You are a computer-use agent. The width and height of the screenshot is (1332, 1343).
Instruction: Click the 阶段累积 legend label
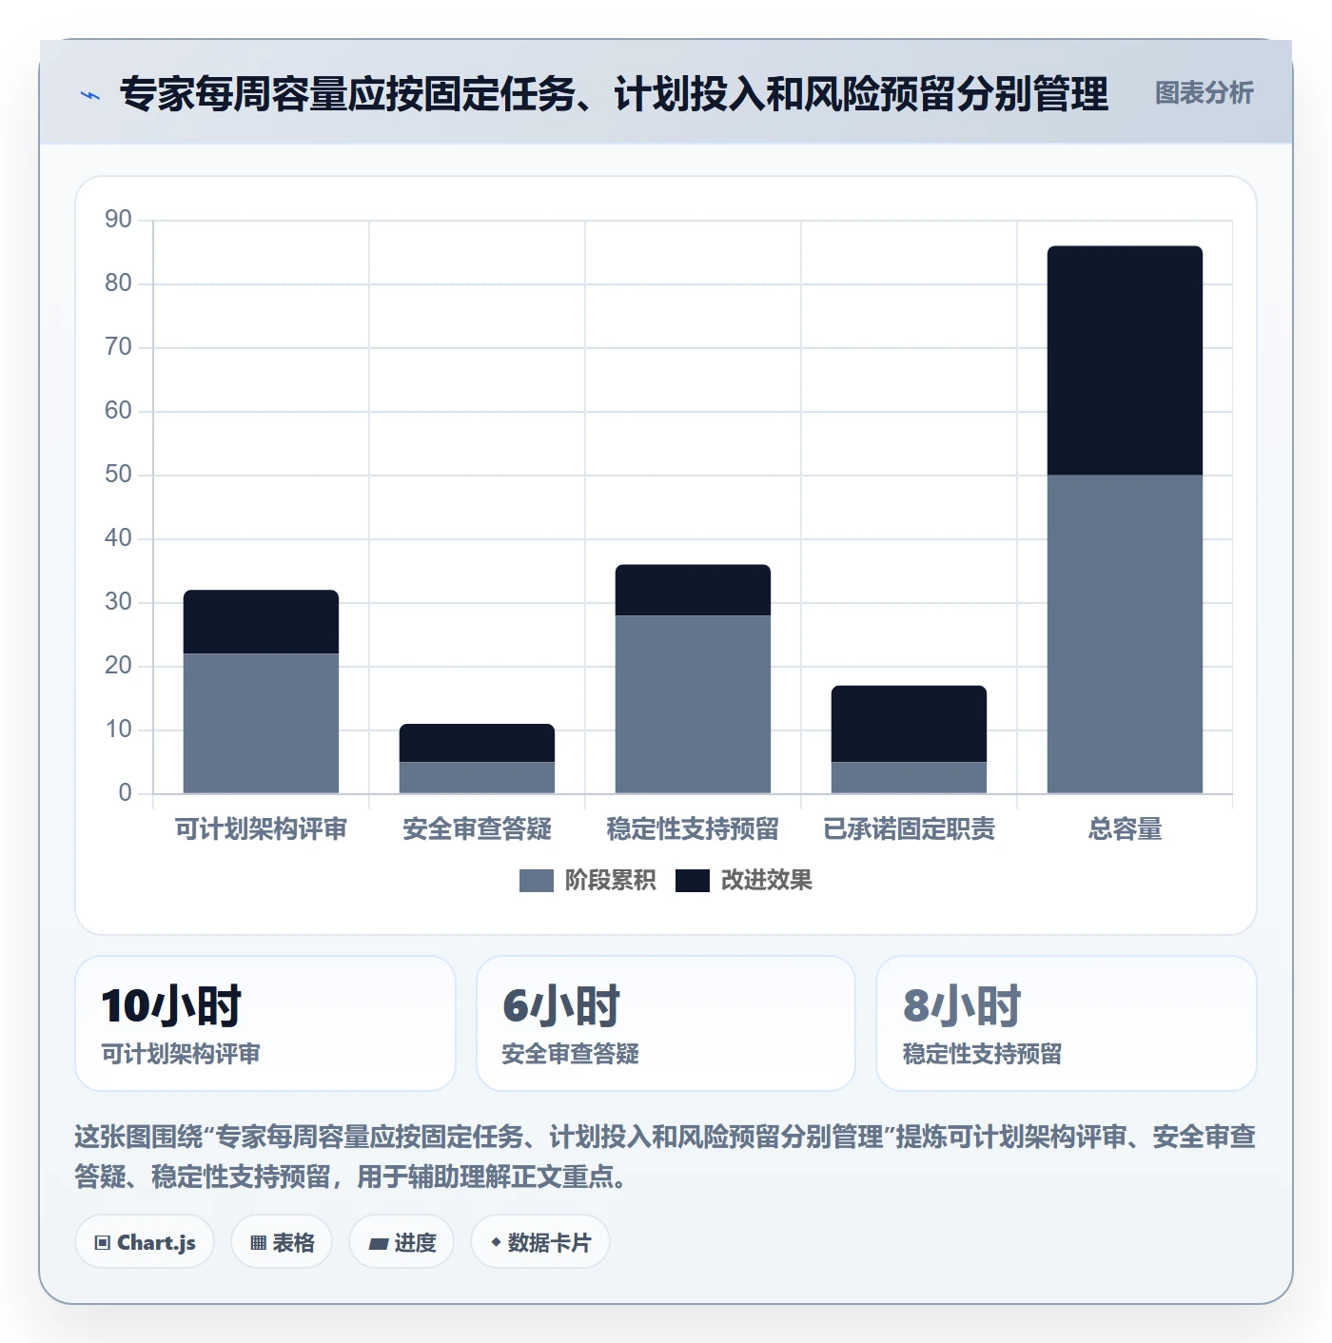coord(610,881)
